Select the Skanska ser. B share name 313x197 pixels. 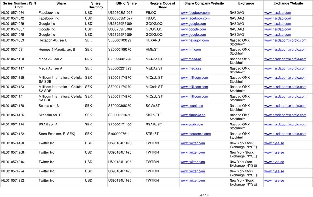point(50,115)
